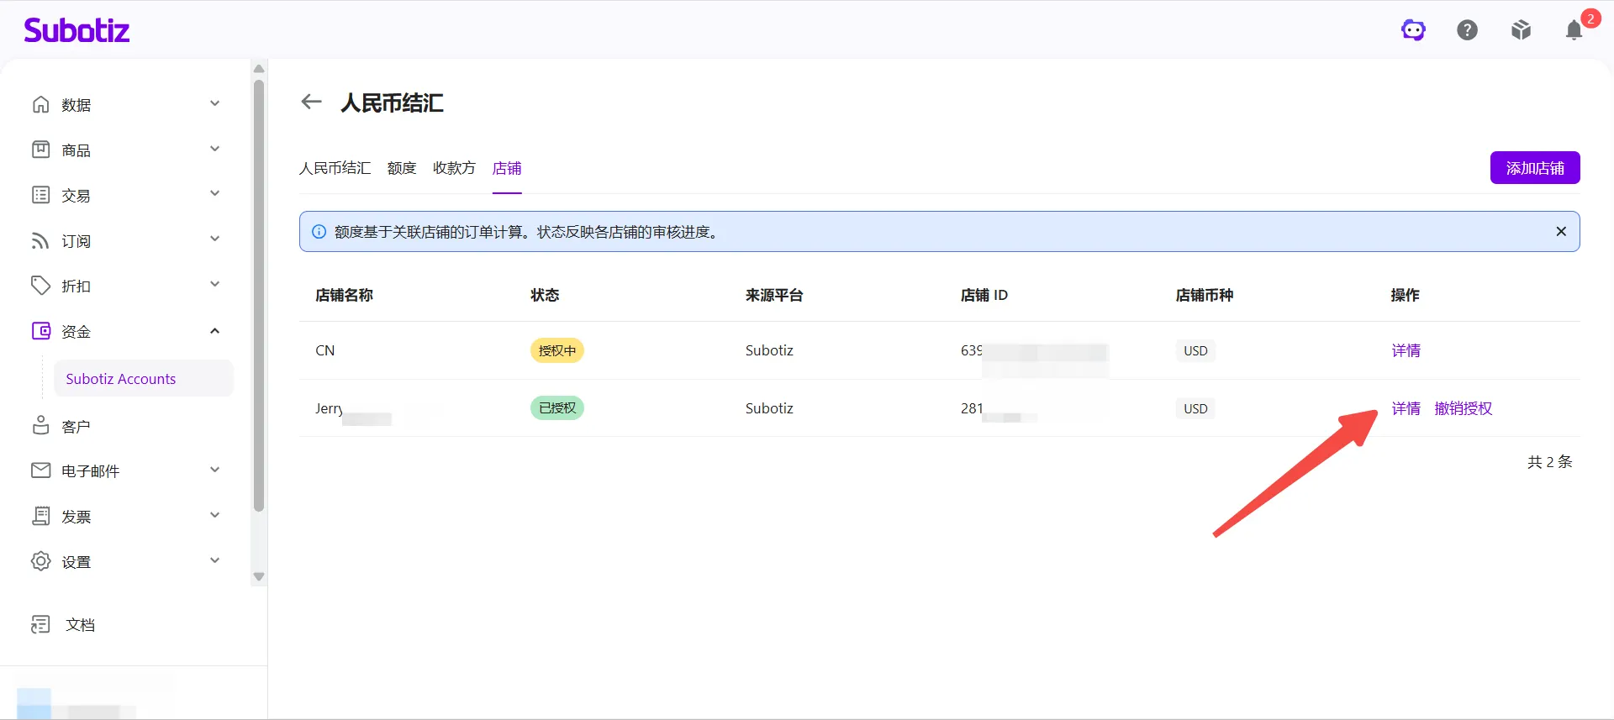
Task: Expand the 商品 menu chevron
Action: (214, 149)
